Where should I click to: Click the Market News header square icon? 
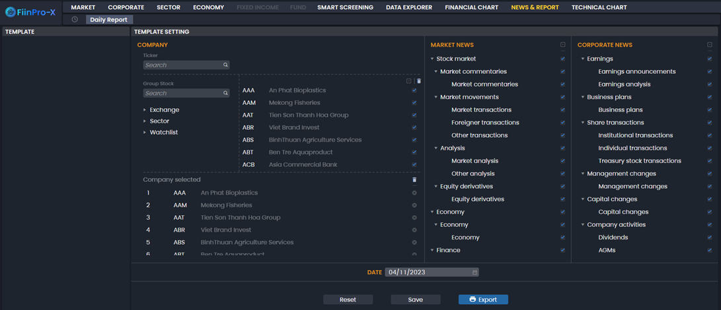(563, 45)
